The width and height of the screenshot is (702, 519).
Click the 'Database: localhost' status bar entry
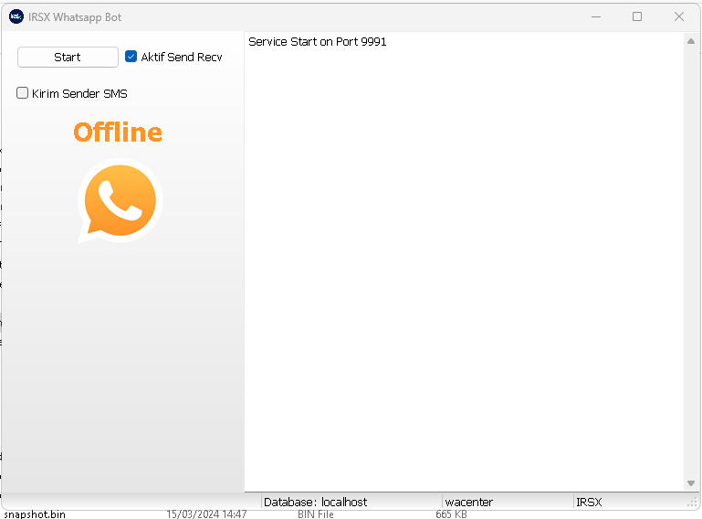coord(315,502)
